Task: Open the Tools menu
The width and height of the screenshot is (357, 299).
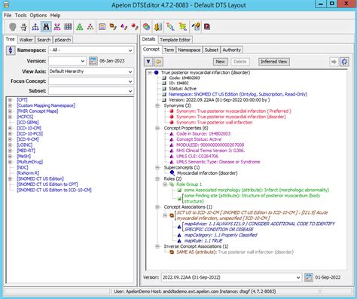Action: point(20,15)
